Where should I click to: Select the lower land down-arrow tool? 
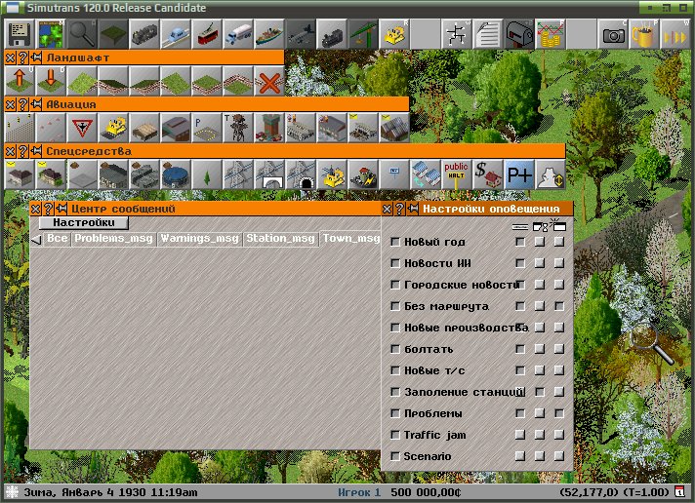(x=51, y=81)
